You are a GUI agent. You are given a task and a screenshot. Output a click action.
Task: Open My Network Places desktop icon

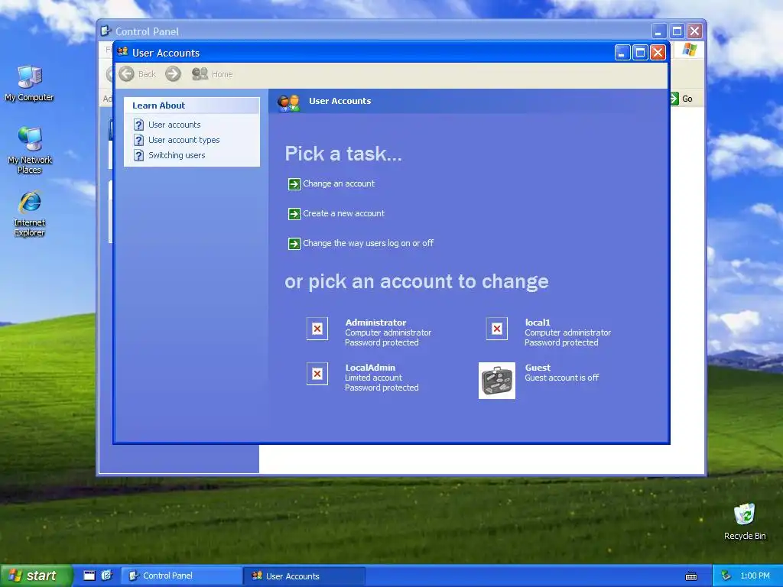click(30, 150)
